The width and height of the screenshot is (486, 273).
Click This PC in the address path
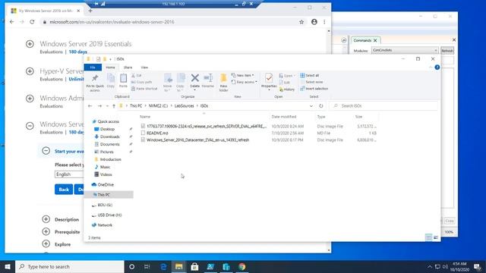(x=136, y=106)
